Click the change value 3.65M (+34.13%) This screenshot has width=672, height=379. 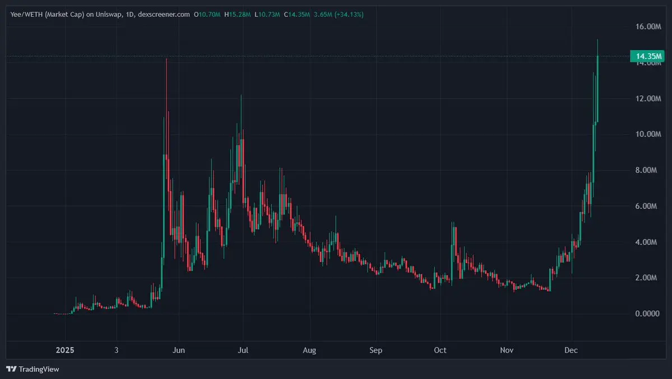[x=339, y=15]
